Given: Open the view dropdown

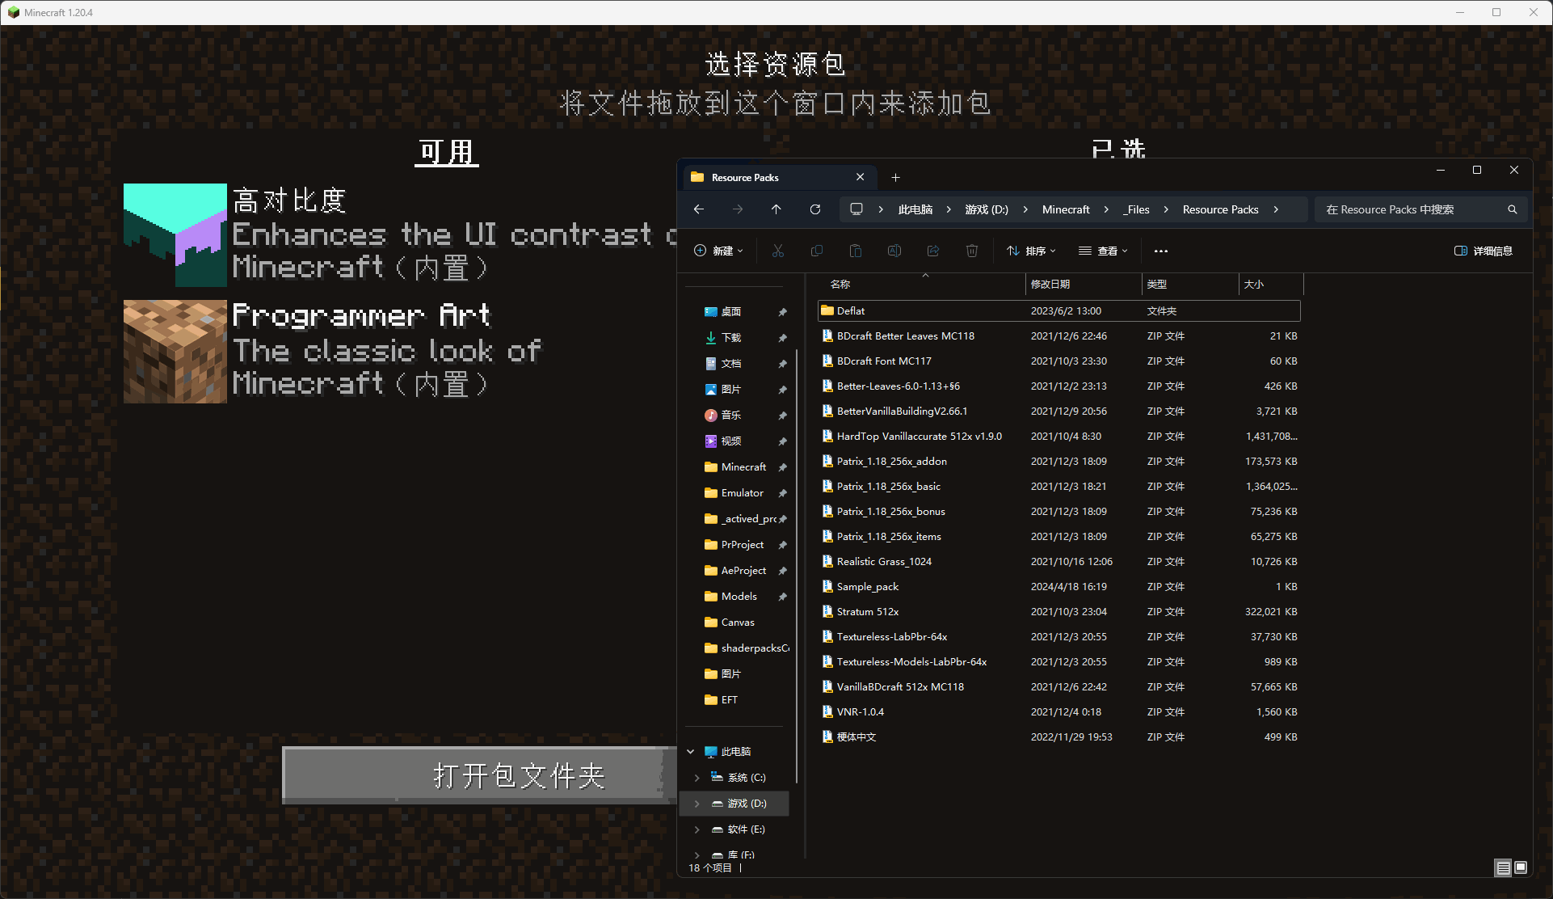Looking at the screenshot, I should [x=1103, y=251].
